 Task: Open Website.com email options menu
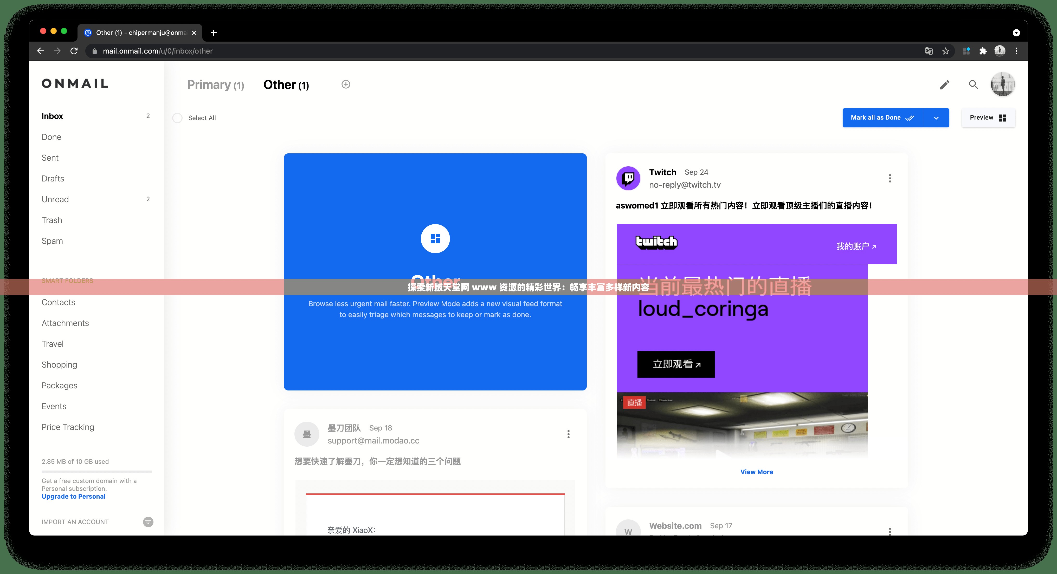point(890,531)
